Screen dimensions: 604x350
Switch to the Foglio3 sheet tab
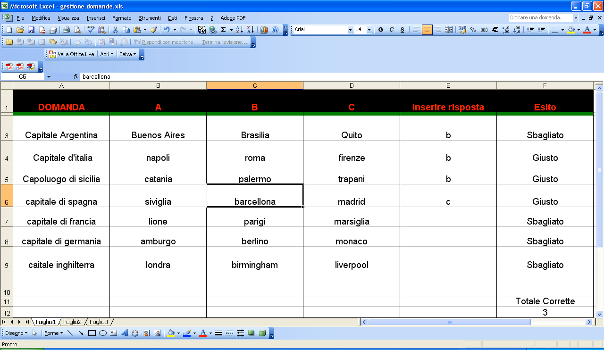pyautogui.click(x=99, y=322)
